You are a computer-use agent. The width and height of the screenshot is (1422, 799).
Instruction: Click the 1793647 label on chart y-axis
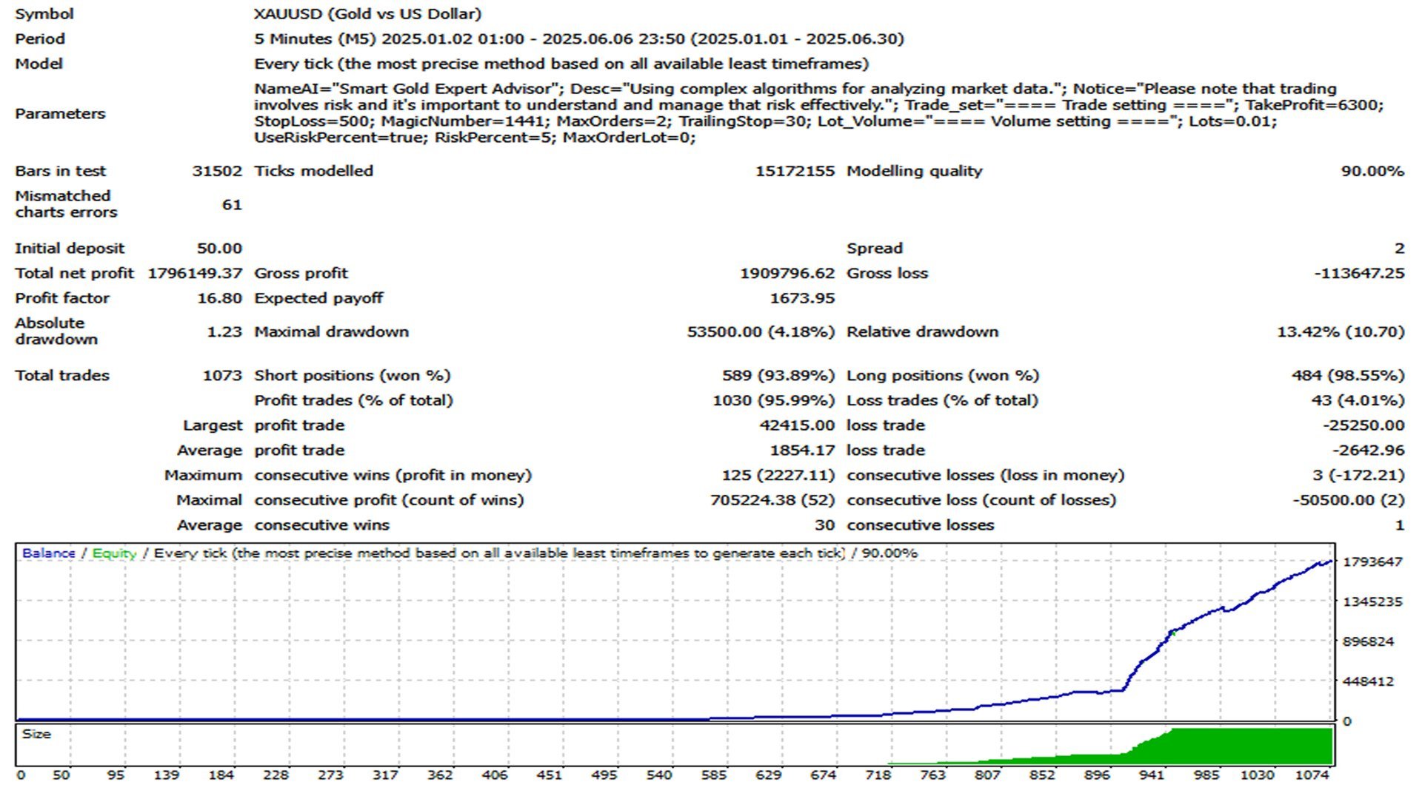[1372, 562]
